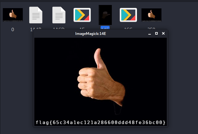The image size is (198, 134).
Task: Click the ImageMagick:14E window title bar
Action: pyautogui.click(x=91, y=34)
